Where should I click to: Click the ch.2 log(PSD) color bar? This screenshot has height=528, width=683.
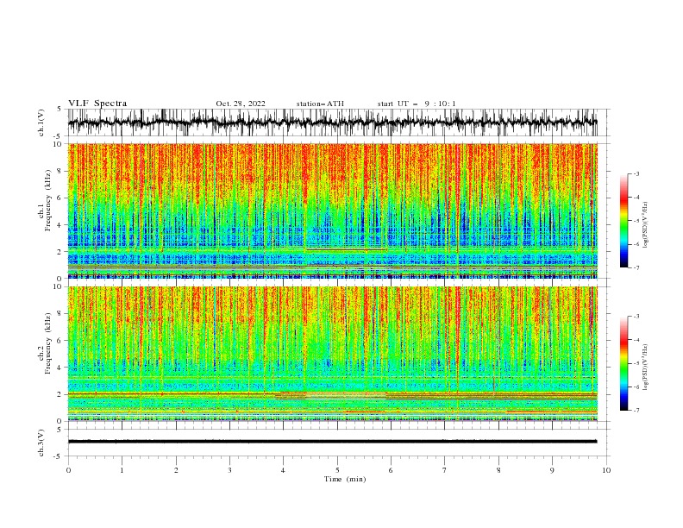623,363
